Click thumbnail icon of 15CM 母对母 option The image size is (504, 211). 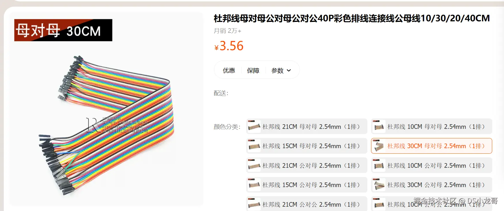[254, 146]
